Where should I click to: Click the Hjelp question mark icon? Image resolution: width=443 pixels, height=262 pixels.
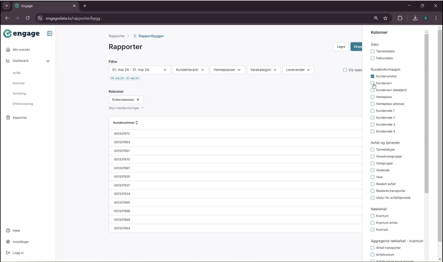tap(8, 230)
